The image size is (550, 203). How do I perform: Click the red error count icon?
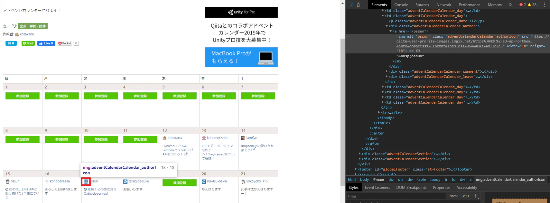[521, 5]
